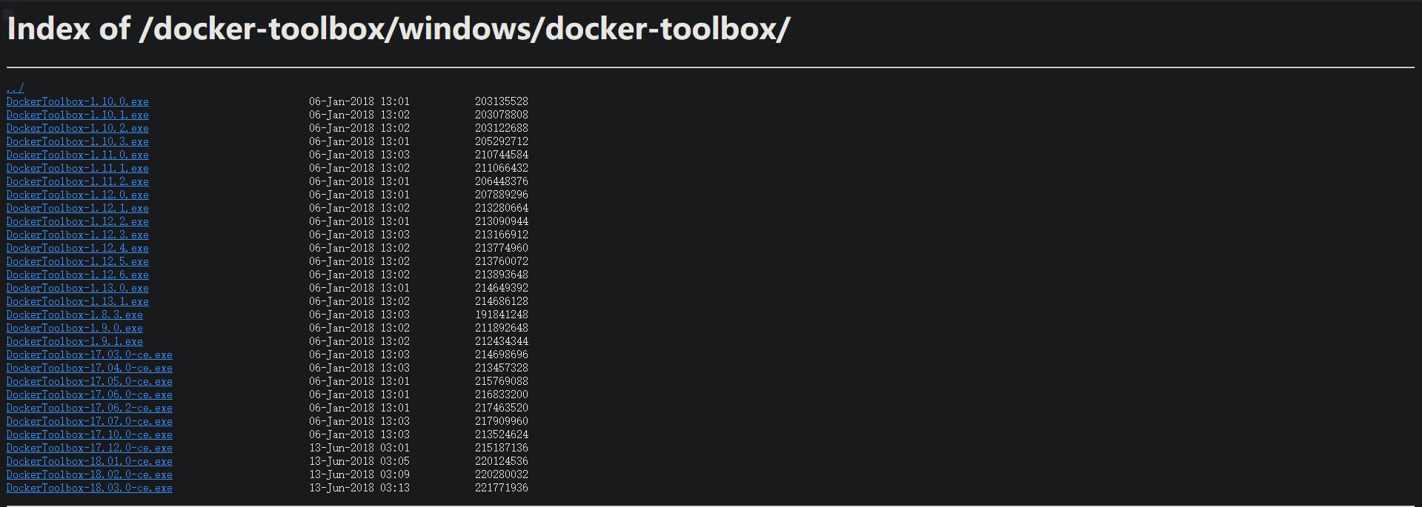Image resolution: width=1422 pixels, height=507 pixels.
Task: Click file size 203122688
Action: [502, 128]
